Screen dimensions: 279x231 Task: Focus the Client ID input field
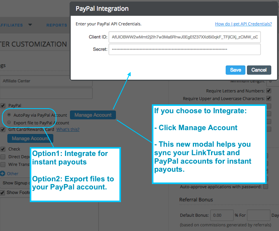184,37
